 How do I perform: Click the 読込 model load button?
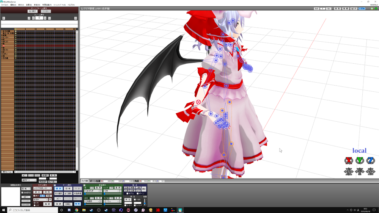pos(38,192)
